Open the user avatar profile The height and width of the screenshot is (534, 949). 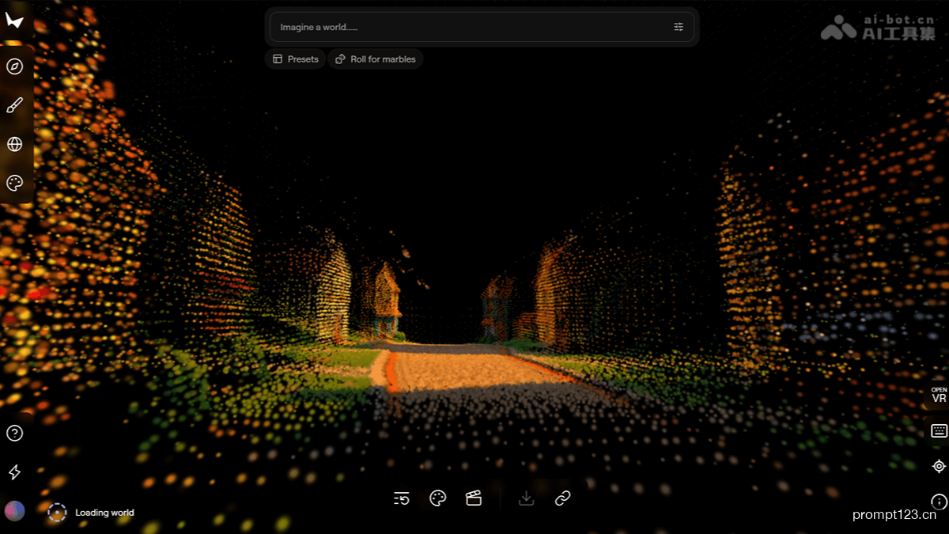pos(14,511)
